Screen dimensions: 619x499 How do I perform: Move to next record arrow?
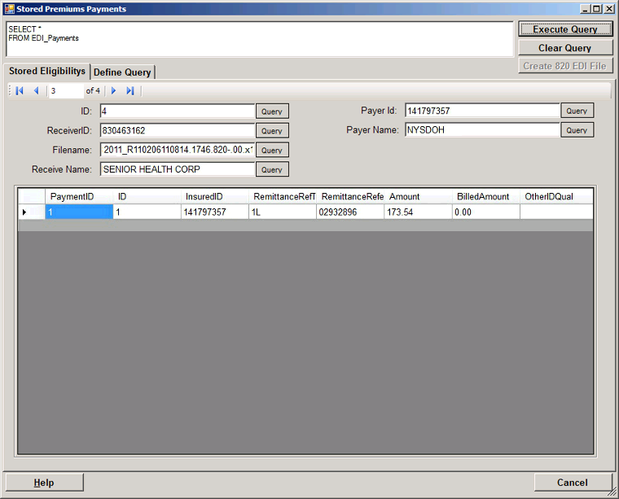114,91
